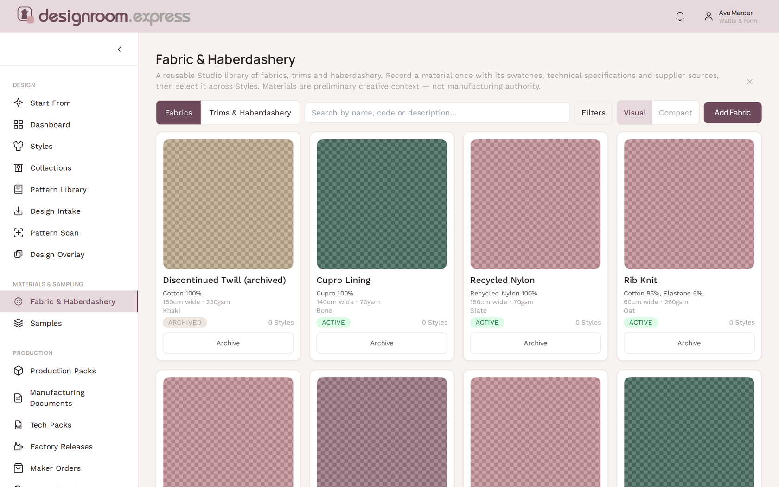
Task: Click the Tech Packs document icon
Action: pyautogui.click(x=19, y=425)
